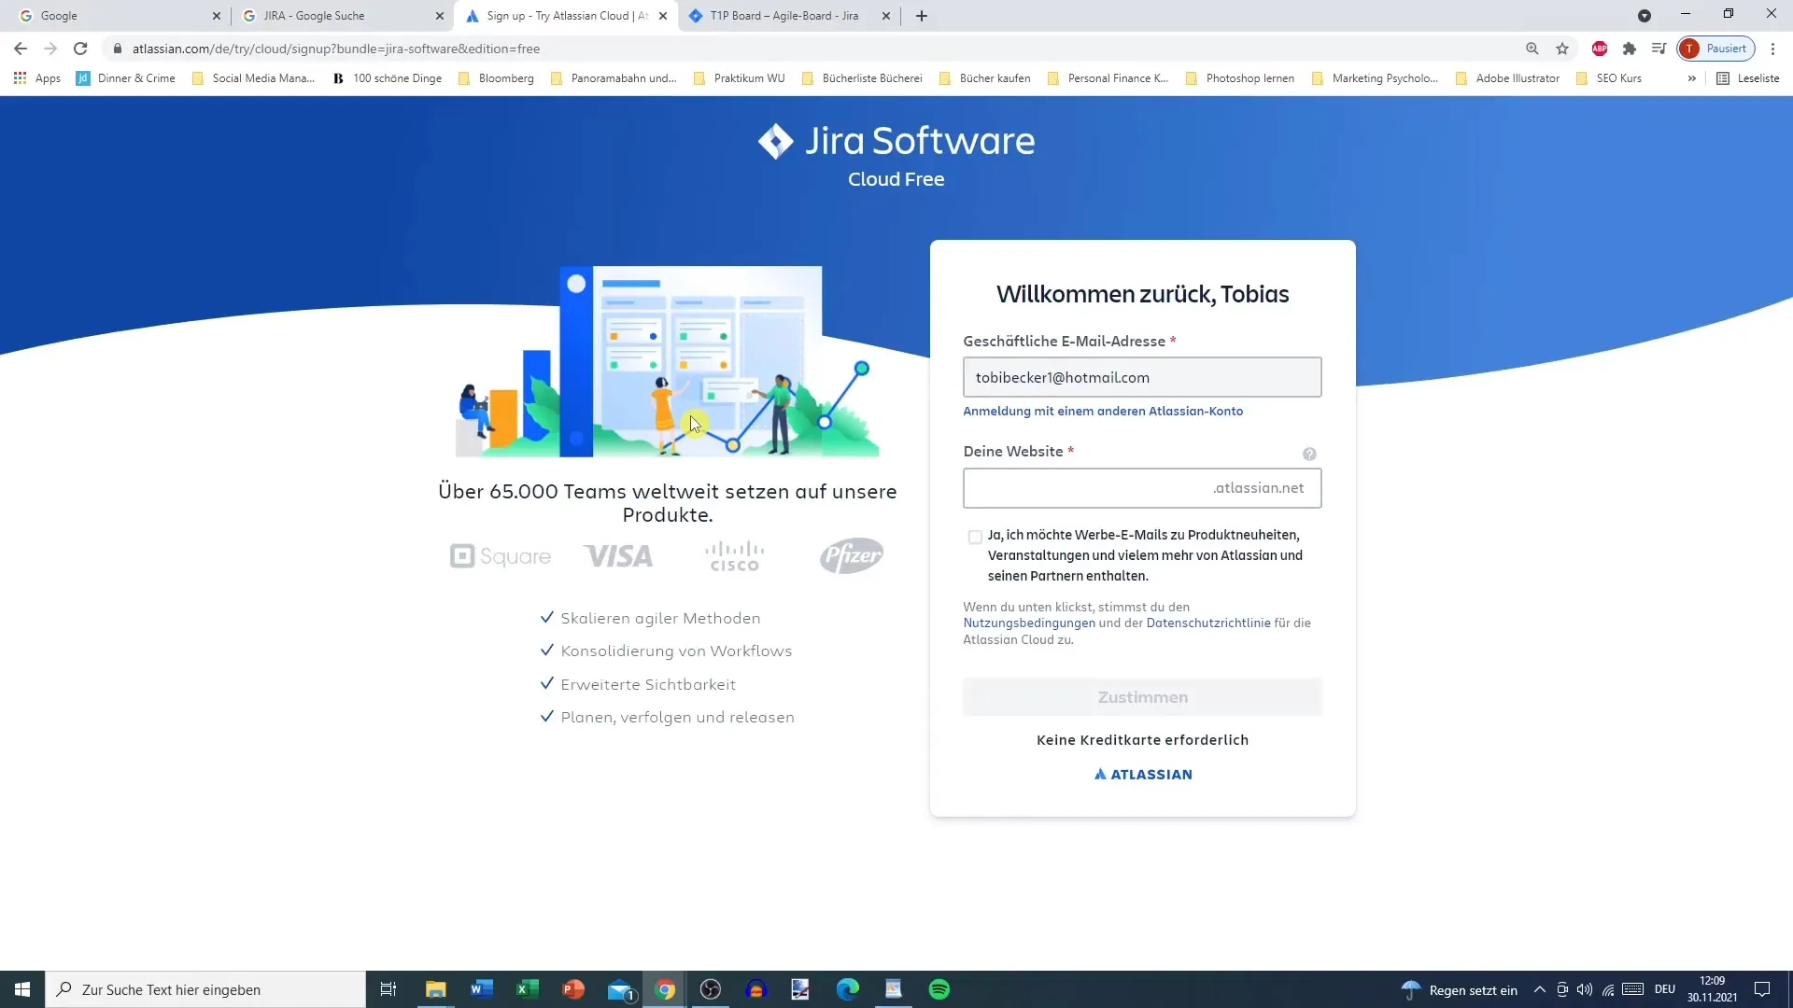
Task: Open the Social Media Mana... bookmark folder
Action: 253,78
